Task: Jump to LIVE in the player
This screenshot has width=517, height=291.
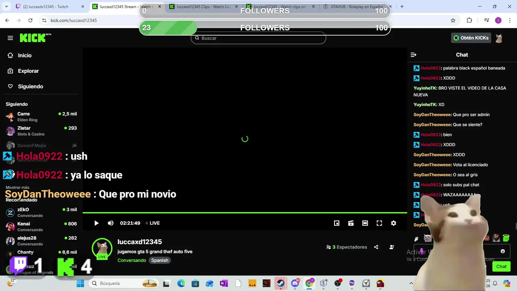Action: click(153, 223)
